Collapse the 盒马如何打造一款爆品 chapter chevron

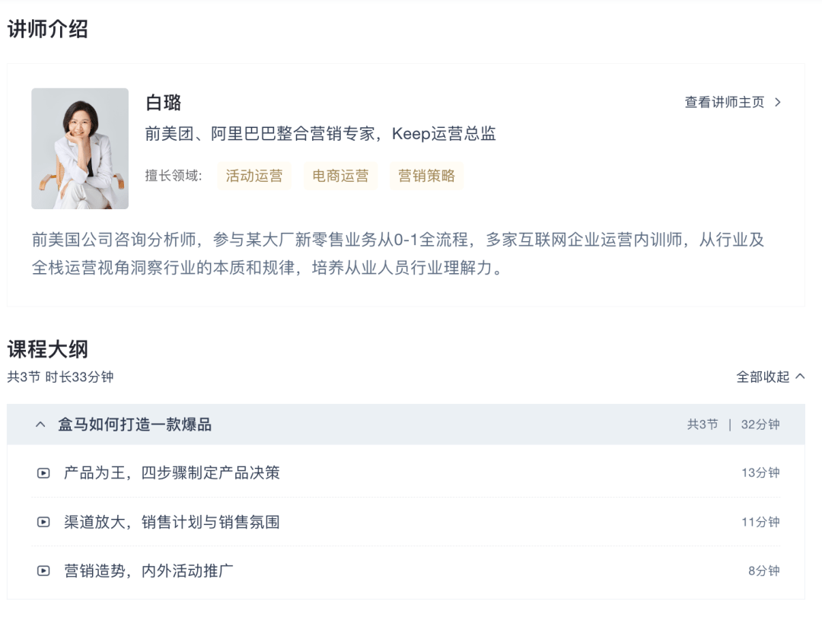pos(40,425)
